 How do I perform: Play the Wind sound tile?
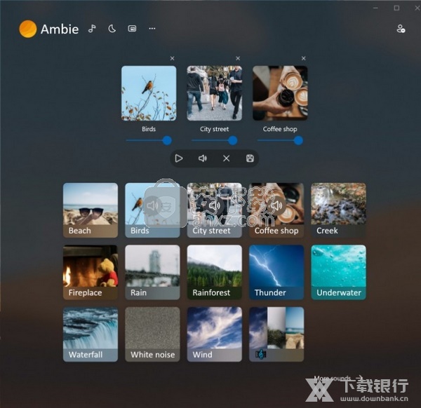pyautogui.click(x=215, y=334)
